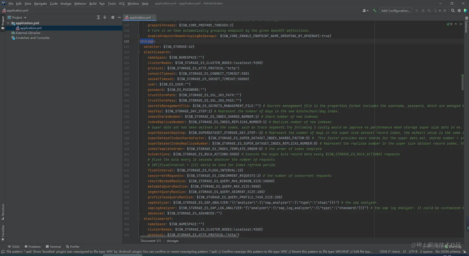The image size is (469, 256).
Task: Collapse the application.yml project root node
Action: click(x=8, y=23)
